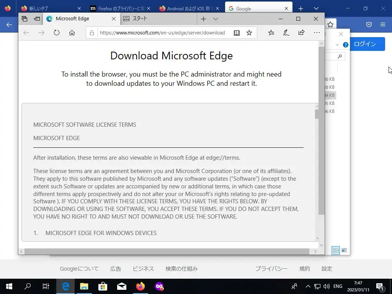Open プライバシー footer link
The height and width of the screenshot is (294, 392).
click(271, 269)
